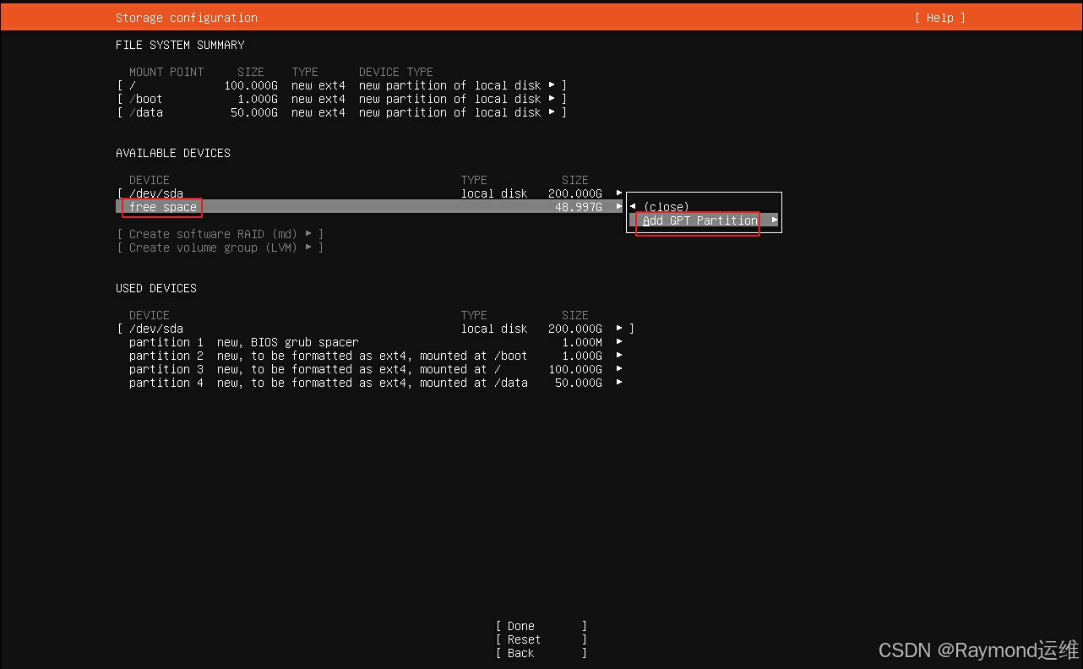Expand arrow for /dev/sda in Used Devices

[619, 329]
